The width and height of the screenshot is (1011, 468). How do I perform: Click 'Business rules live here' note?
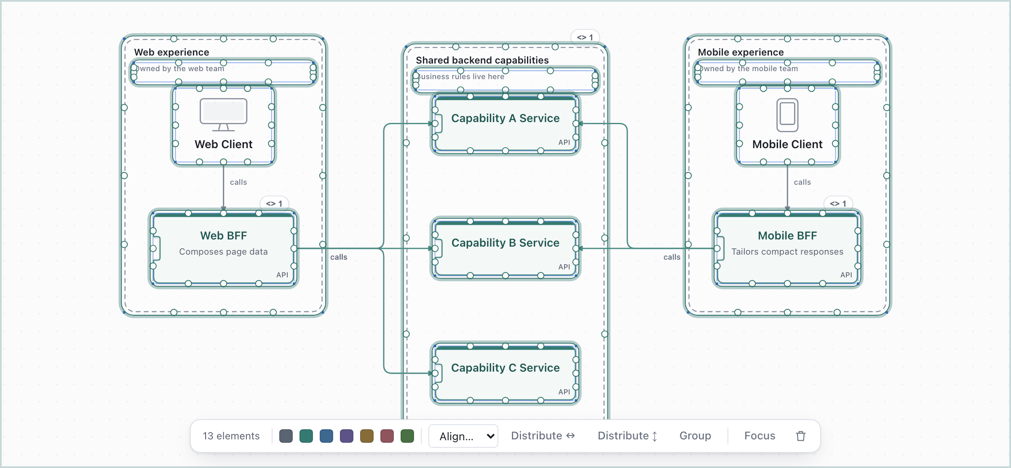tap(460, 77)
